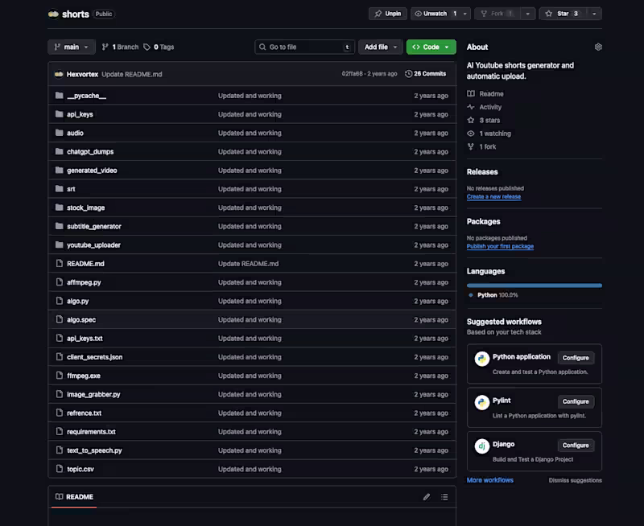Open the Publish your first package link
644x526 pixels.
(501, 246)
